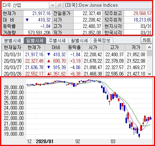Open the 다우 산업 dropdown arrow
The width and height of the screenshot is (155, 146).
pos(53,5)
